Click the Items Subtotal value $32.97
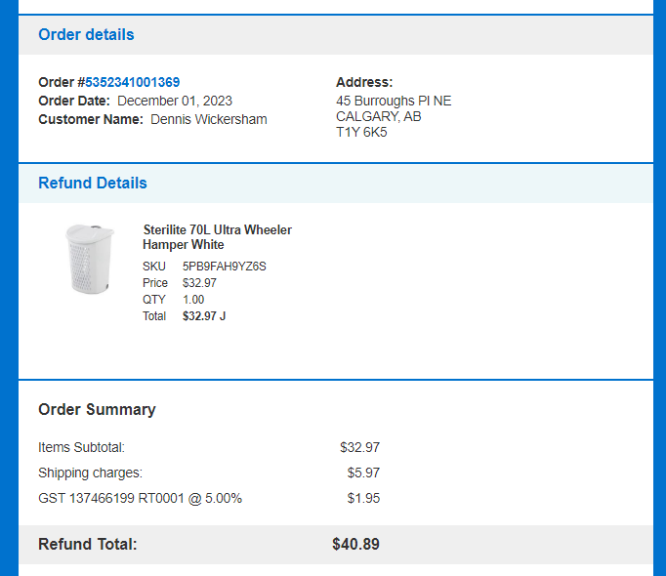Viewport: 666px width, 576px height. point(359,447)
